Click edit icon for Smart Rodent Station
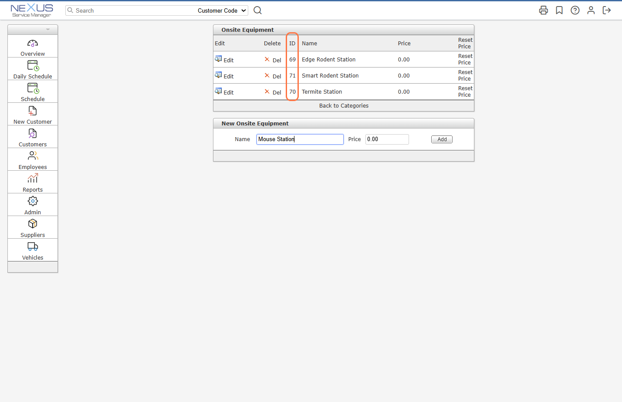 219,75
